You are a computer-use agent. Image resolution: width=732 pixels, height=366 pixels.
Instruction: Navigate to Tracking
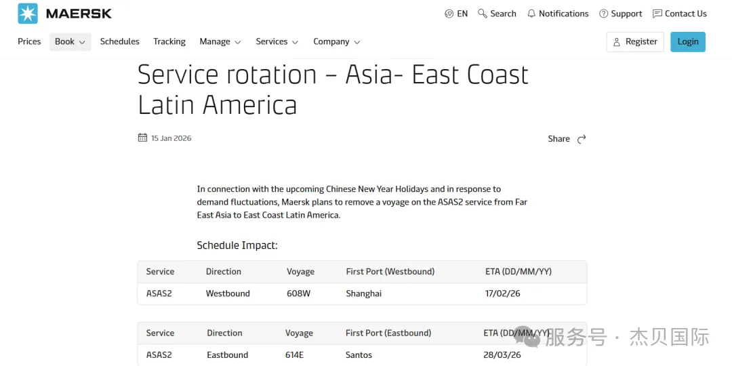pyautogui.click(x=169, y=41)
